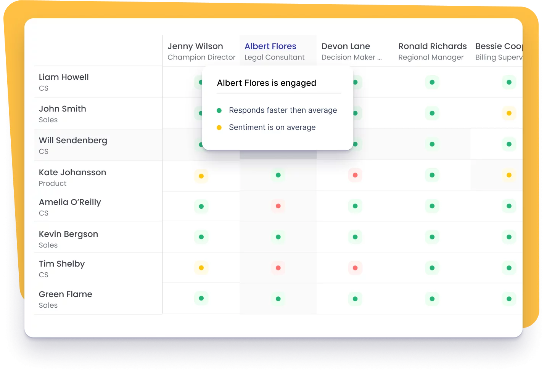Click the 'Product' department label

(53, 183)
